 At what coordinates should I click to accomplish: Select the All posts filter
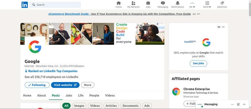67,106
